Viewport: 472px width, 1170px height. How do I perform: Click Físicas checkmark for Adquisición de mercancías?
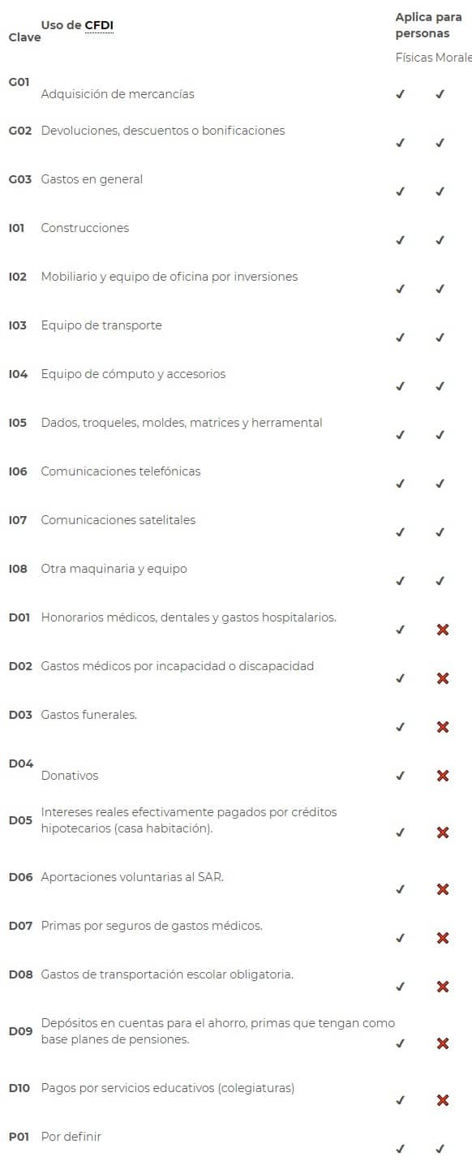click(400, 94)
